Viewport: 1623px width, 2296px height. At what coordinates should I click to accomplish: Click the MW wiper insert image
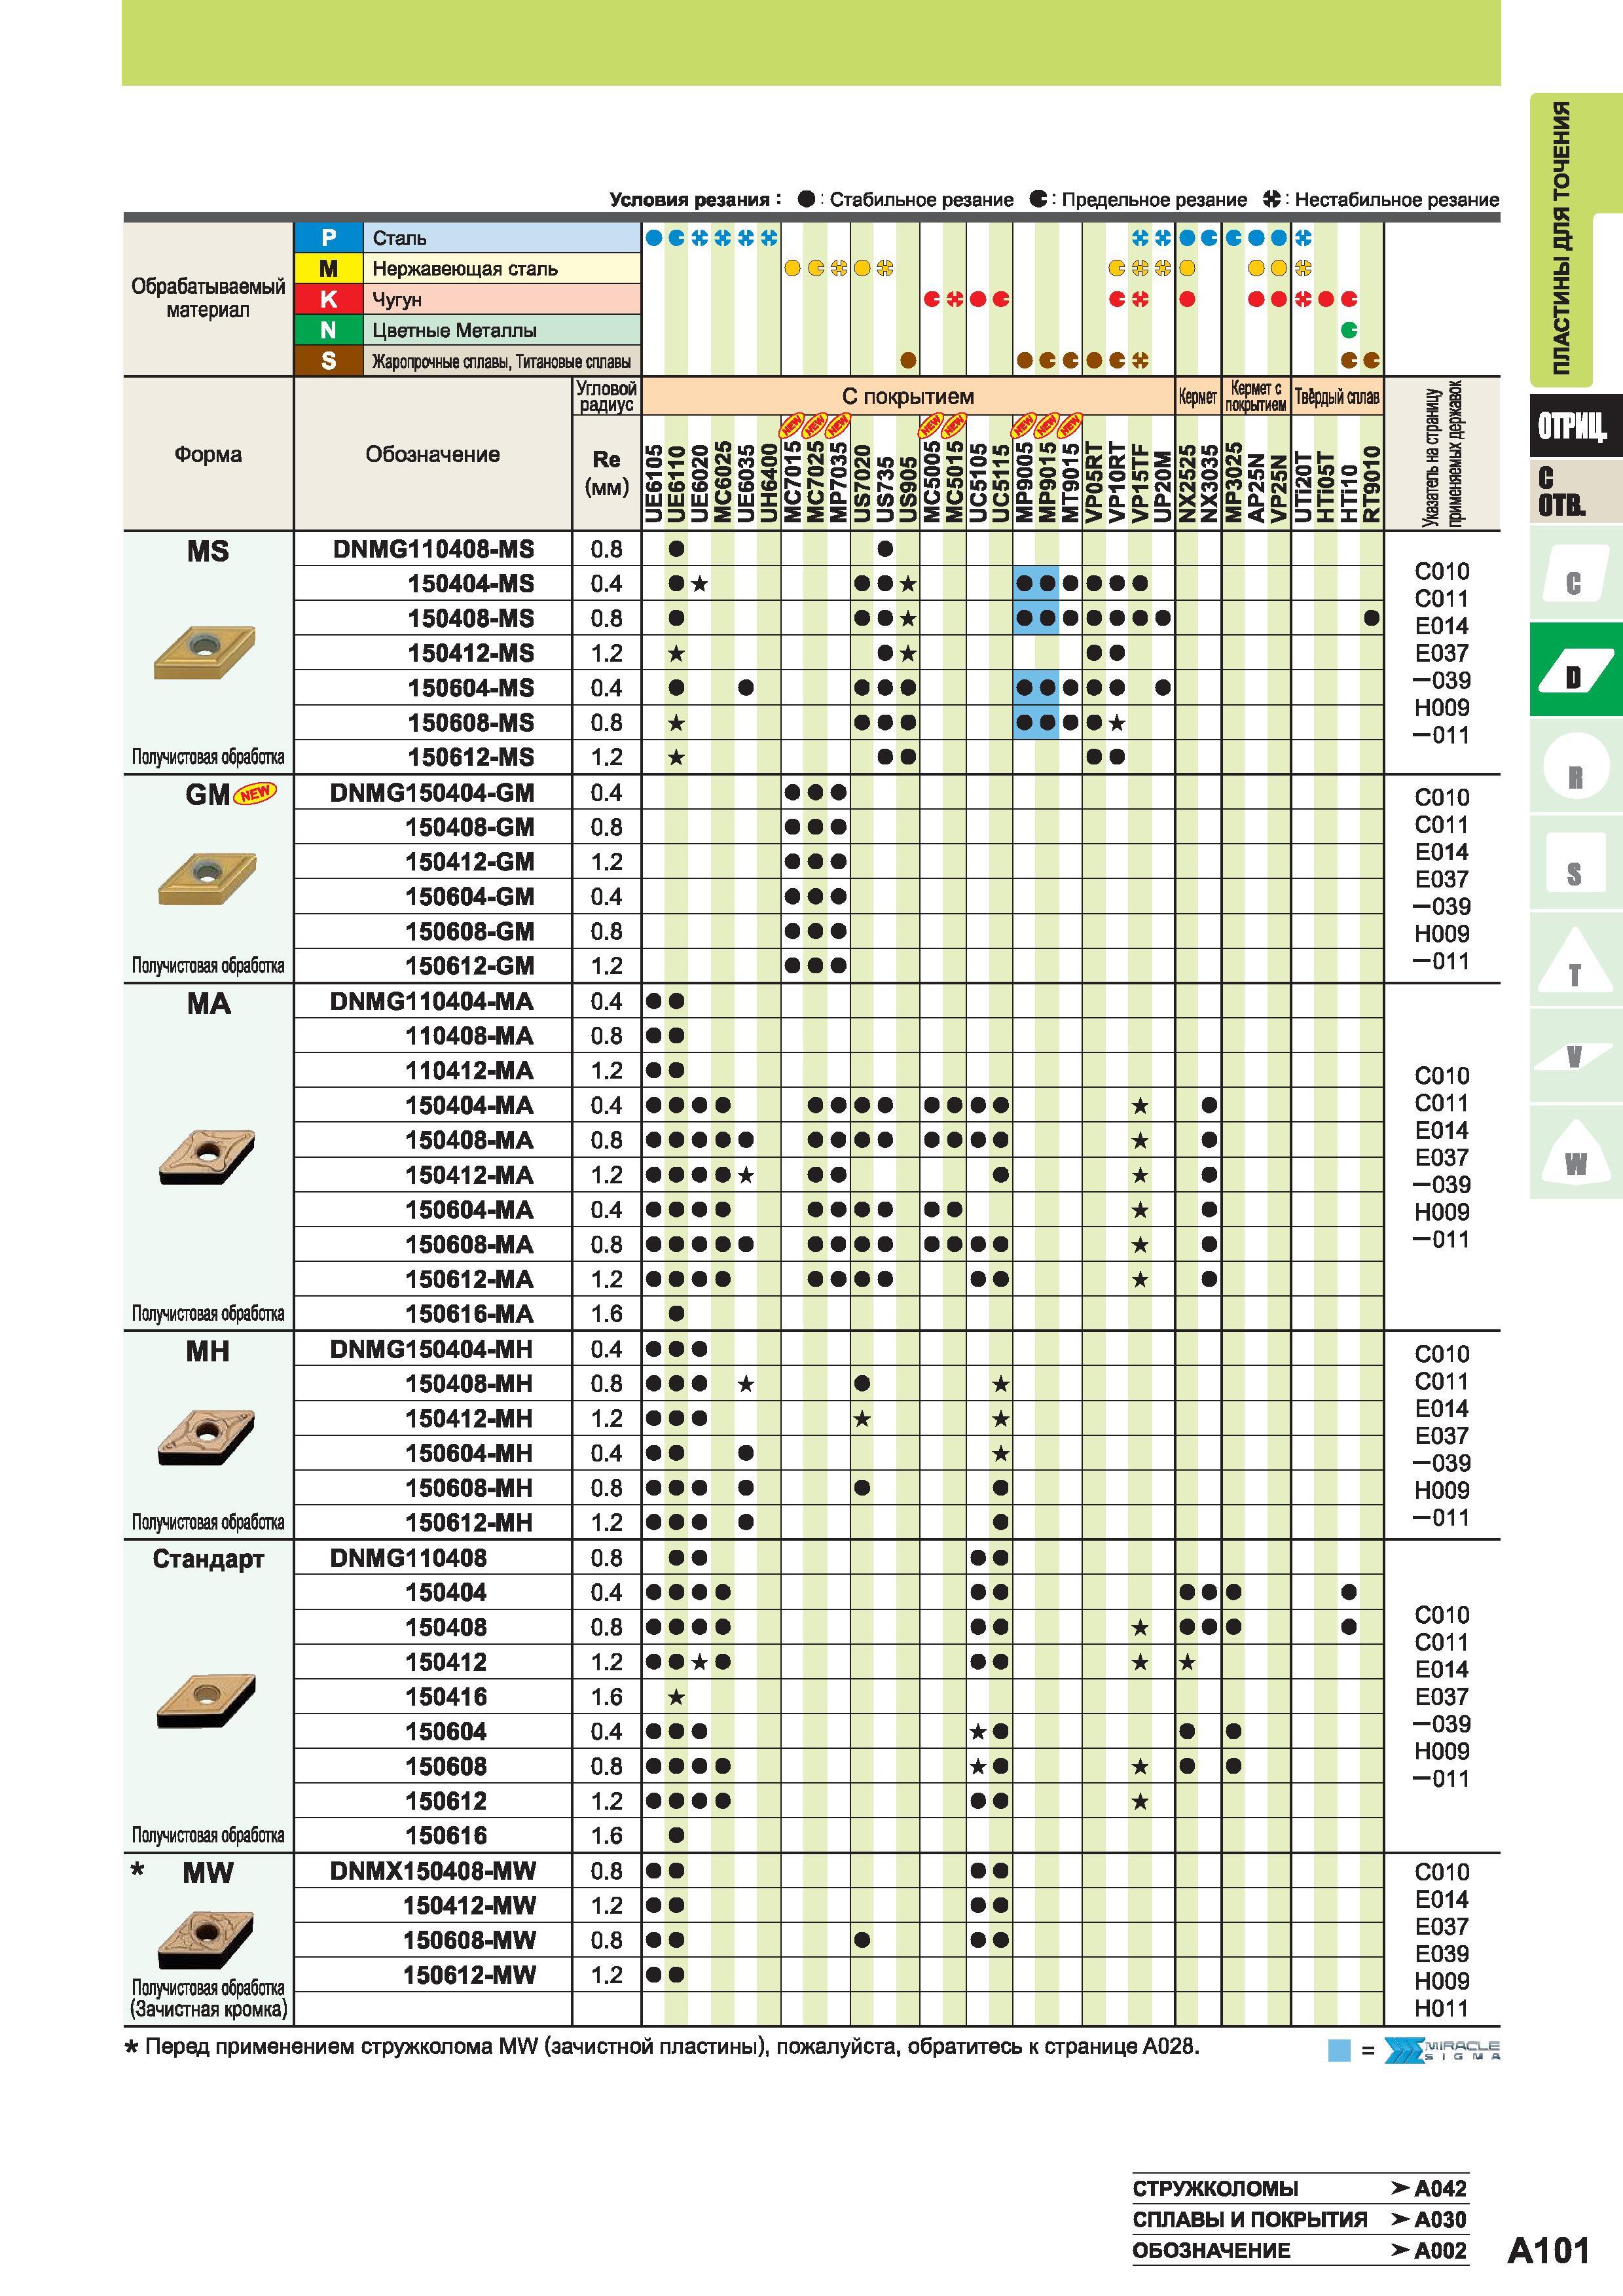[x=207, y=1941]
